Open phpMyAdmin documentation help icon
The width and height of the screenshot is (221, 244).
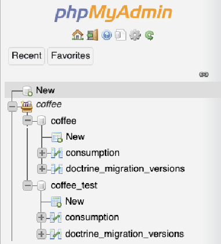pos(107,35)
